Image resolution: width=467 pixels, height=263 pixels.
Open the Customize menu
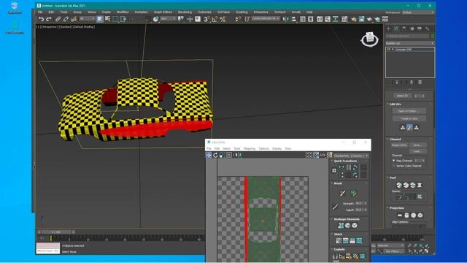coord(204,12)
